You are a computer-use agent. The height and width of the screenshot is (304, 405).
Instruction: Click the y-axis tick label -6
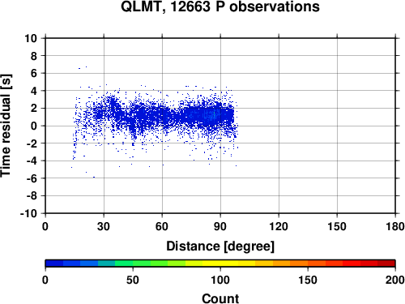[32, 178]
